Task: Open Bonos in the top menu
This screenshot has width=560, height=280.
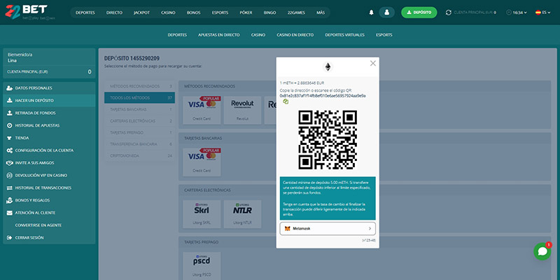Action: tap(194, 13)
